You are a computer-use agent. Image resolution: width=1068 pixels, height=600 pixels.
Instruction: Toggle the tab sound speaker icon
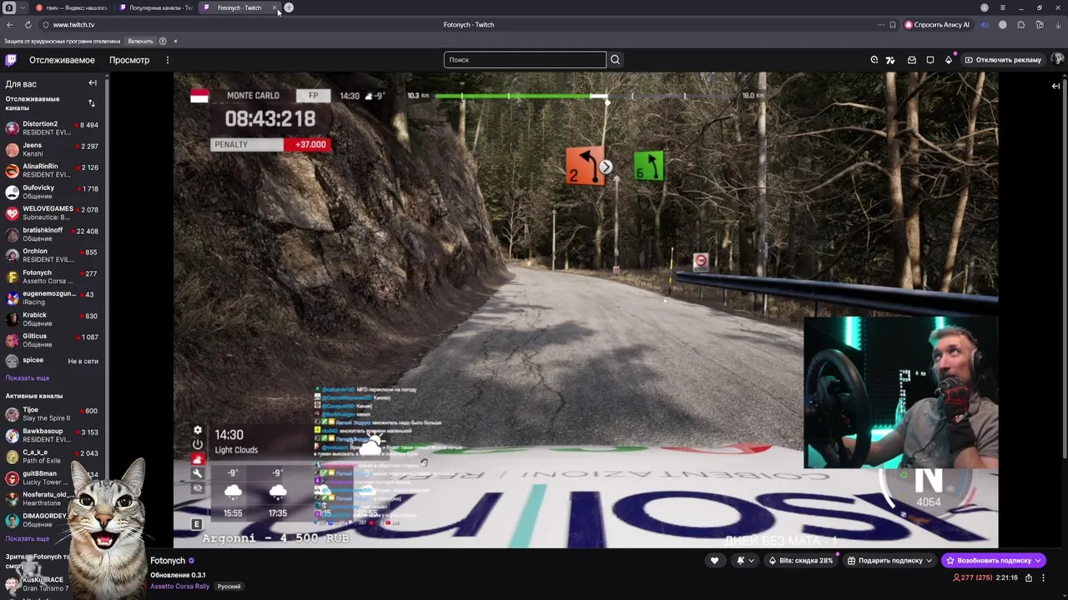coord(985,25)
